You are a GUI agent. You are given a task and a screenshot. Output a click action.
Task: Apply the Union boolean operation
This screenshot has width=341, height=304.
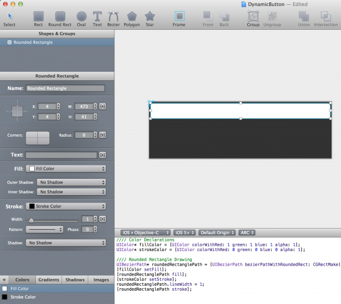[304, 19]
